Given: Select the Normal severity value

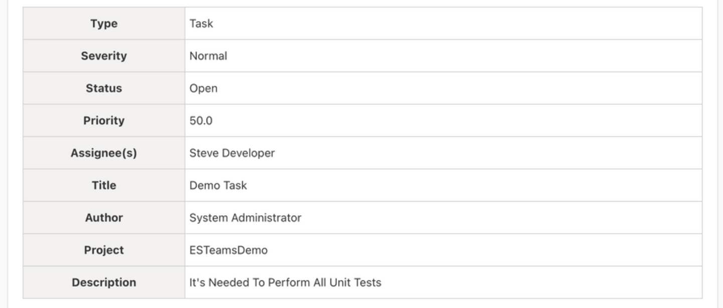Looking at the screenshot, I should pyautogui.click(x=208, y=56).
